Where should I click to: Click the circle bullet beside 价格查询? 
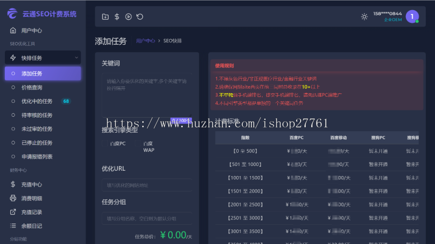pyautogui.click(x=13, y=87)
